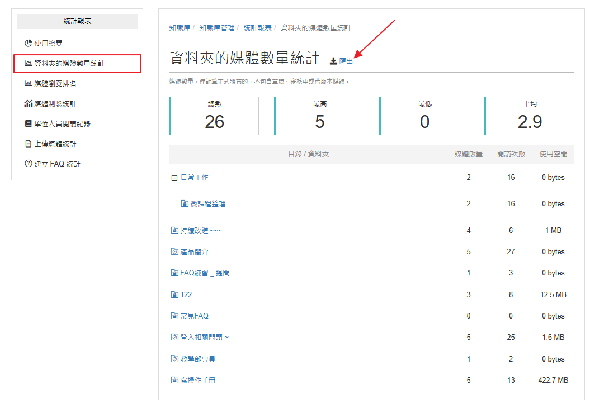The width and height of the screenshot is (590, 404).
Task: Click folder icon beside 持續改進~~~
Action: pos(174,230)
